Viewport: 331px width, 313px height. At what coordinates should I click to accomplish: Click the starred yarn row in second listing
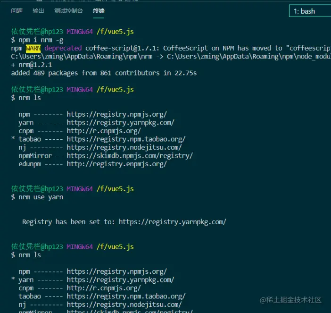click(x=93, y=280)
